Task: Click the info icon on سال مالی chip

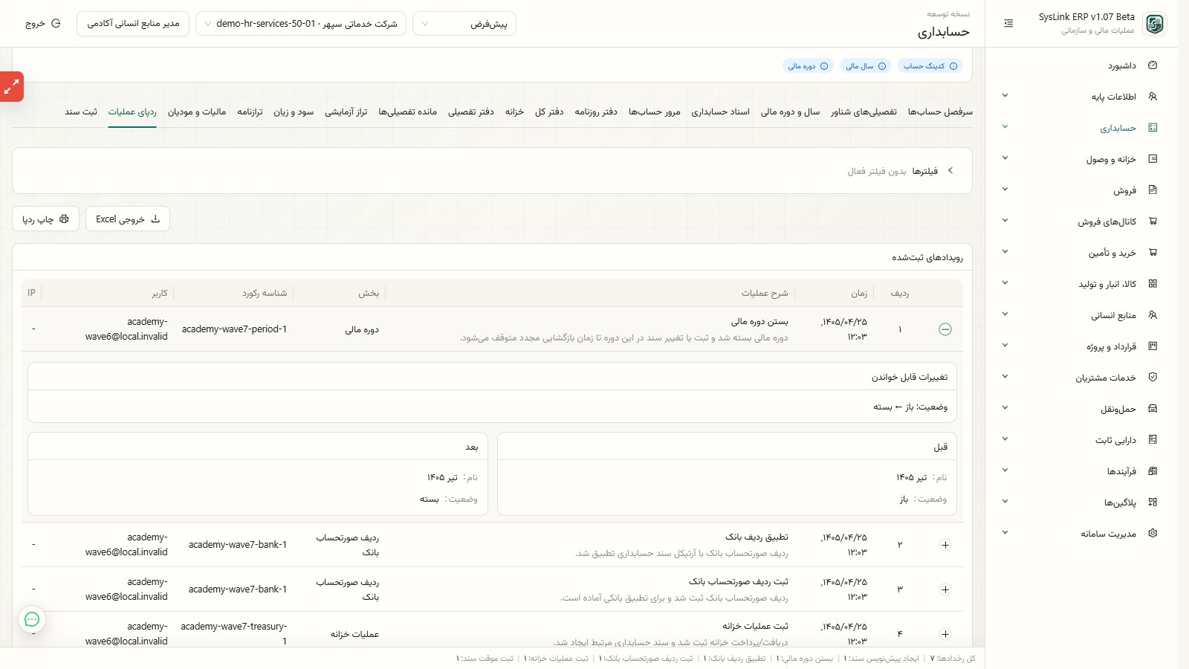Action: click(x=882, y=66)
